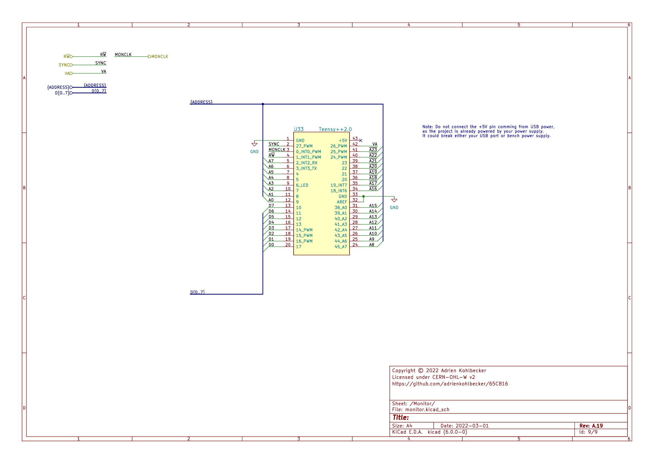Select the blue D[0..7] hierarchical bus label
This screenshot has height=463, width=654.
(63, 93)
